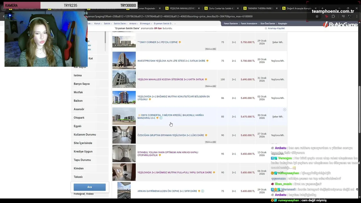Click pin icon beside ÖZDOĞAN GRUPTAN ERYAMAN listing
The image size is (361, 203).
(x=206, y=135)
